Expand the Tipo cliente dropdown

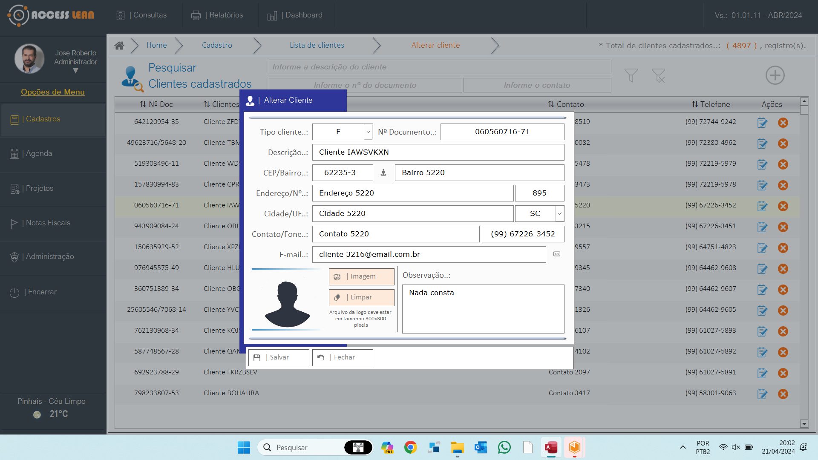tap(368, 132)
